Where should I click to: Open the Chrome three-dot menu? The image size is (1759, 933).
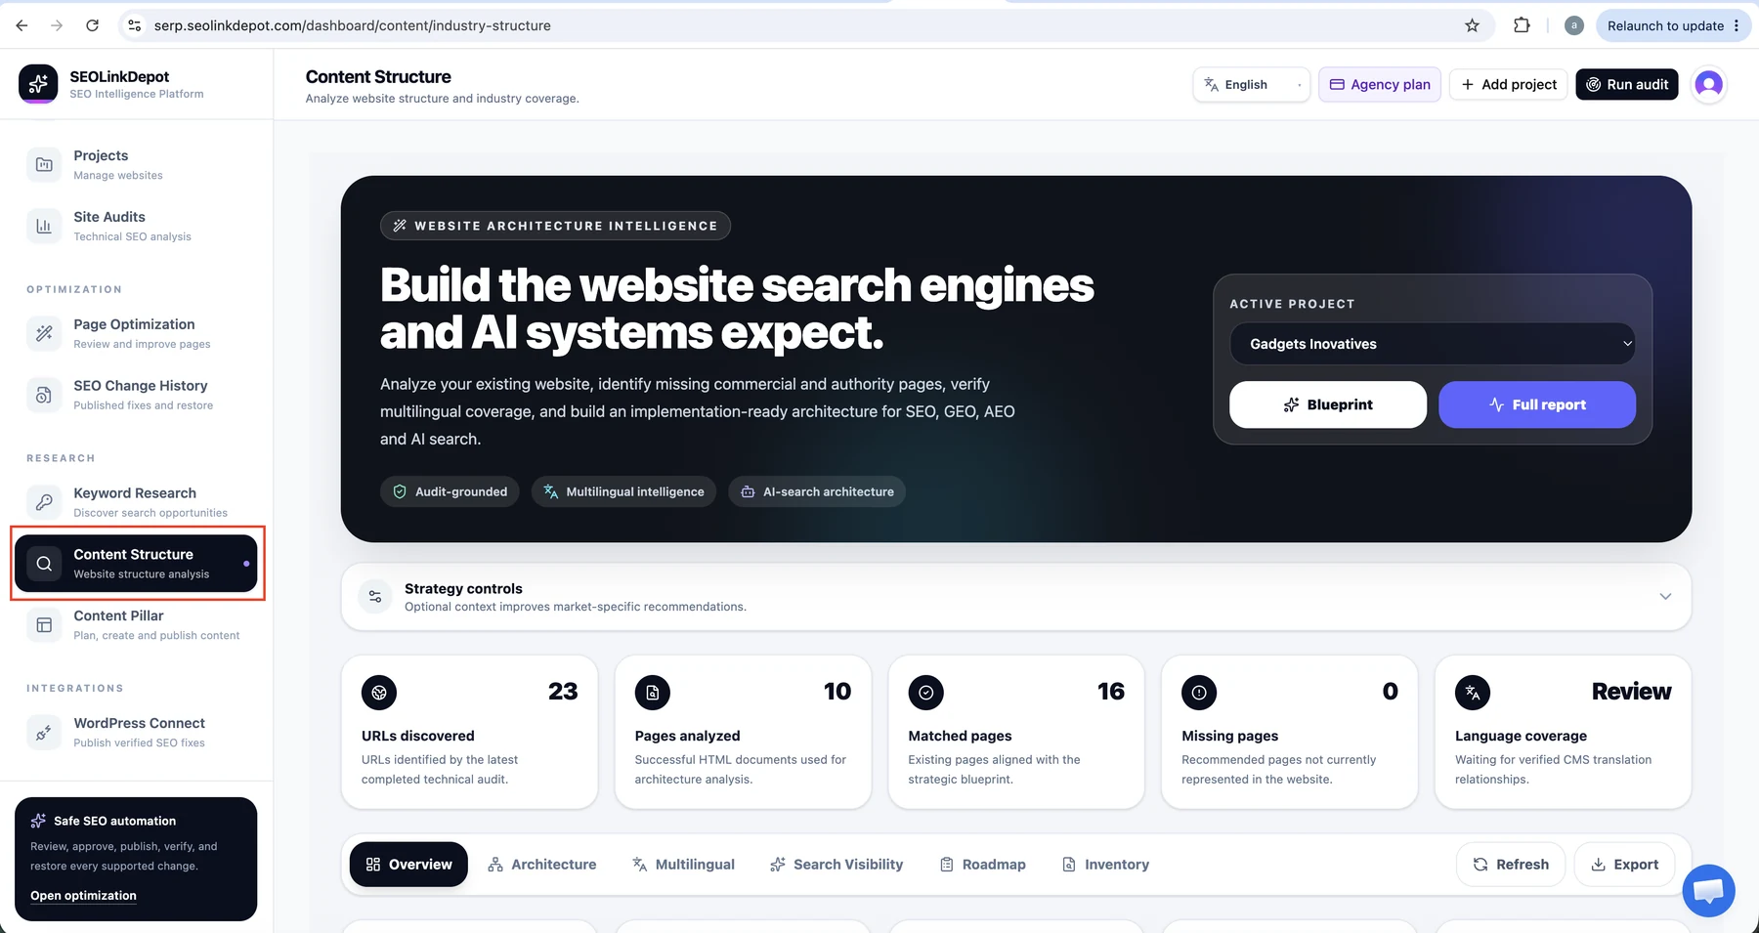pyautogui.click(x=1737, y=25)
